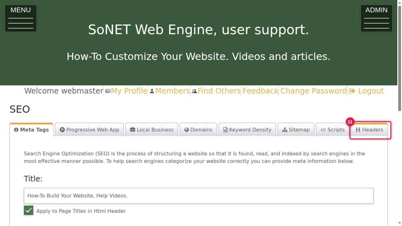The image size is (402, 226).
Task: Click the group icon beside Find Others
Action: tap(194, 91)
